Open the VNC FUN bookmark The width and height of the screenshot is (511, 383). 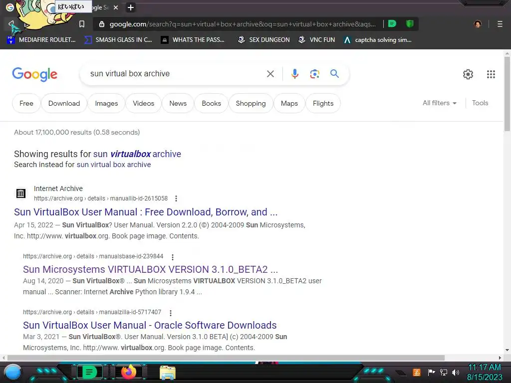click(x=317, y=40)
